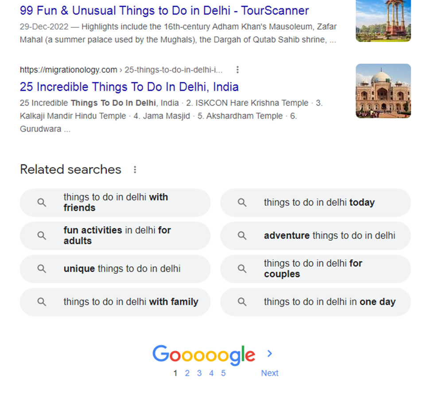Click the Next page link
The image size is (432, 398).
pos(269,373)
